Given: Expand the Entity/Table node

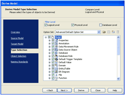Looking at the screenshot, I should [x=49, y=69].
